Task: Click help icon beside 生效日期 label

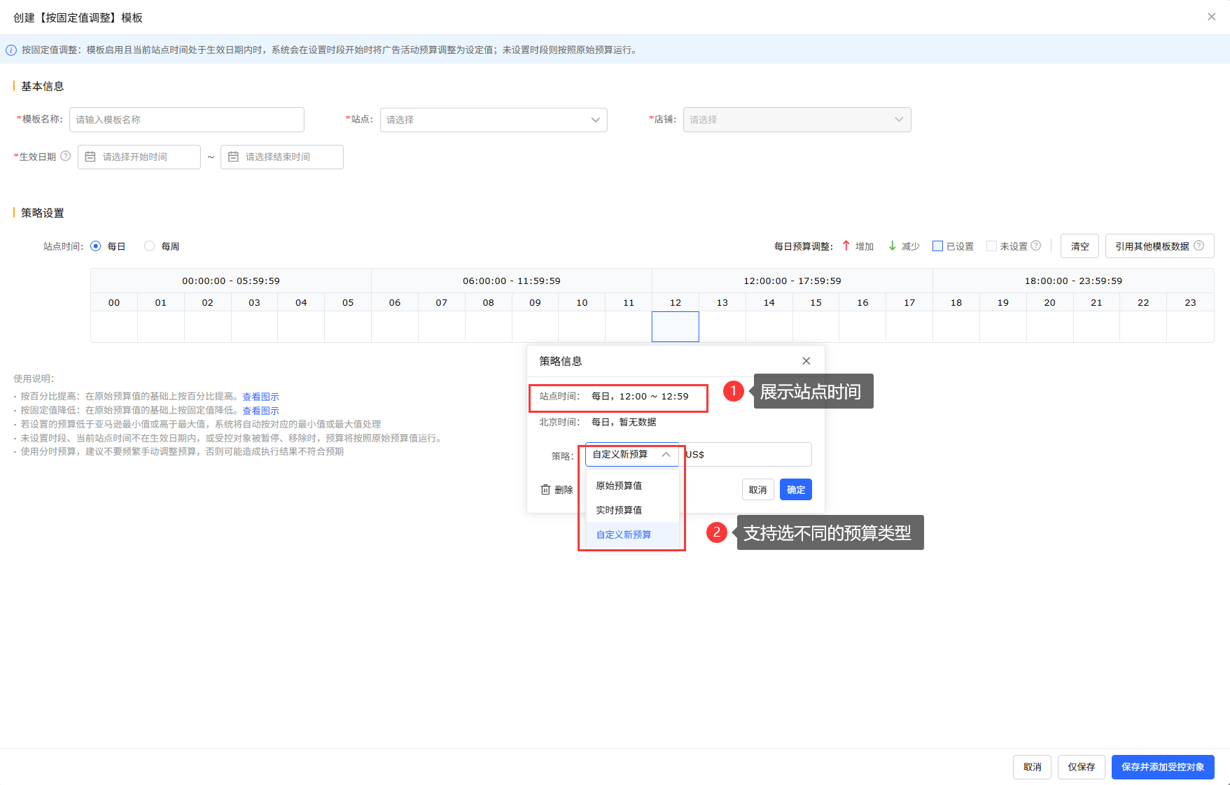Action: (x=66, y=156)
